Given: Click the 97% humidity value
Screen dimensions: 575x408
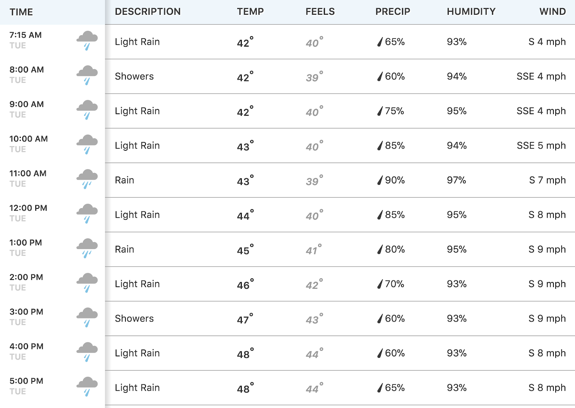Looking at the screenshot, I should pyautogui.click(x=456, y=180).
